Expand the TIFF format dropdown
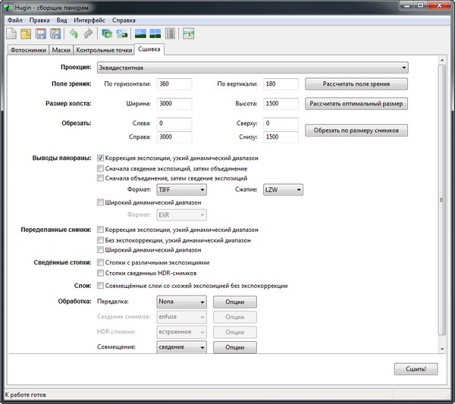The width and height of the screenshot is (455, 404). pos(181,190)
